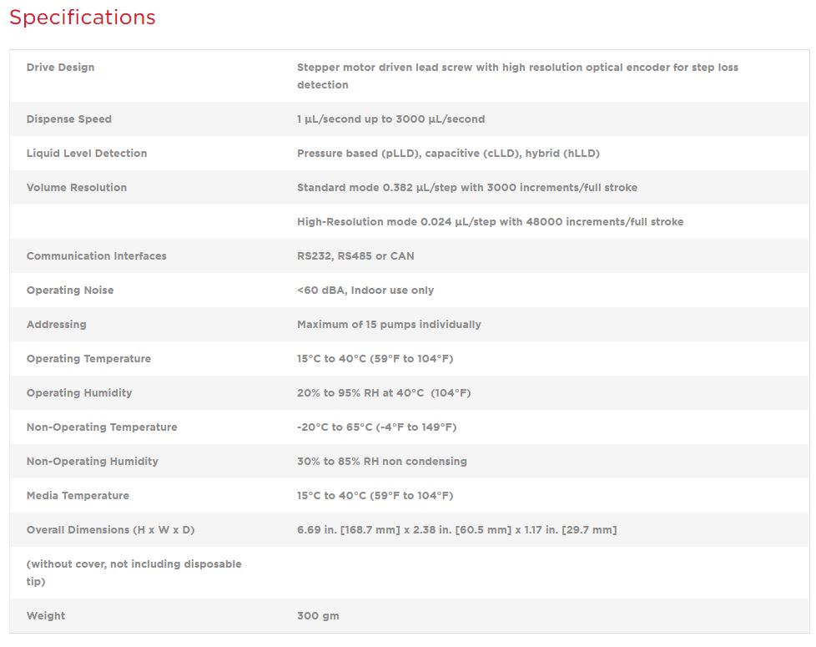The width and height of the screenshot is (816, 647).
Task: Click the Maximum of 15 pumps text
Action: 389,325
